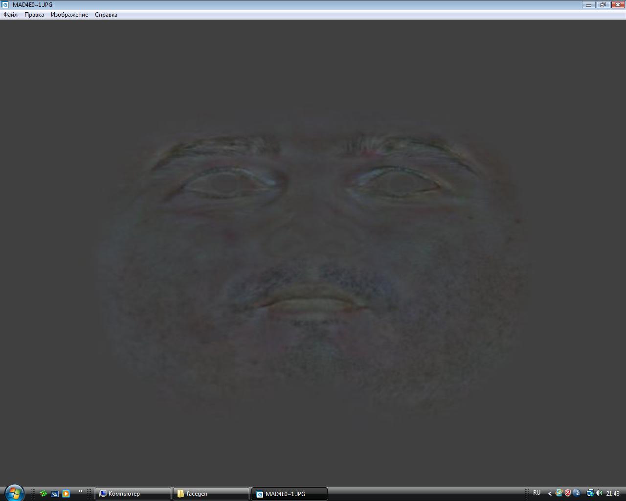Open the Правка menu
Viewport: 626px width, 501px height.
click(34, 15)
